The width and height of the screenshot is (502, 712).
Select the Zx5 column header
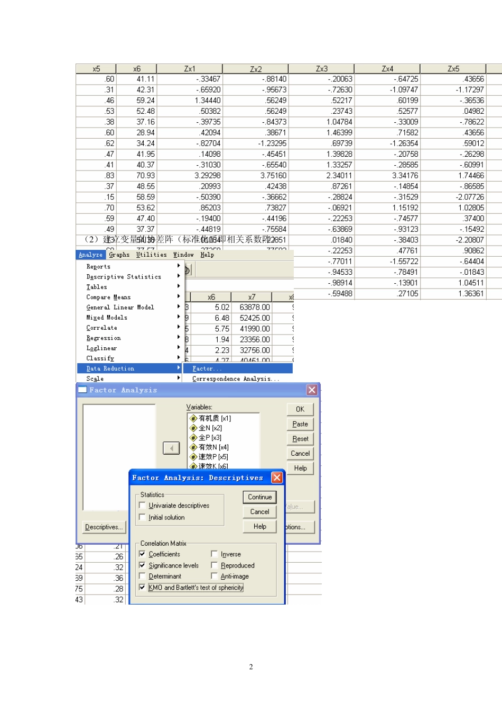click(x=453, y=69)
